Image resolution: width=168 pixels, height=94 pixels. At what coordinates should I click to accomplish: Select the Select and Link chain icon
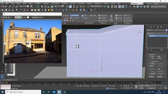(10, 7)
